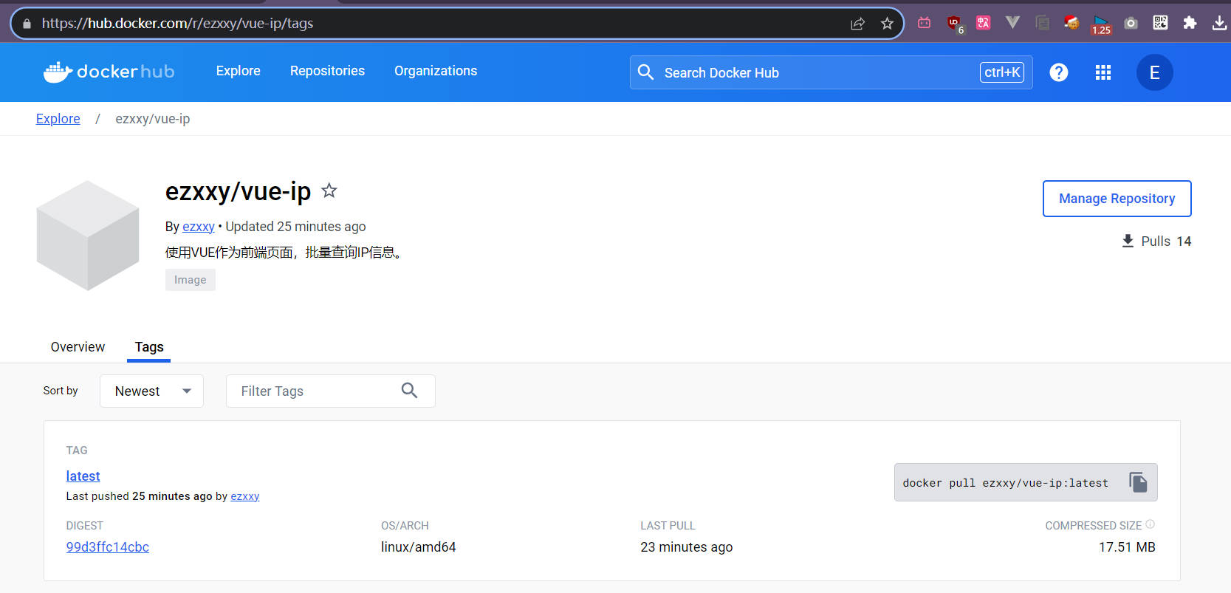Viewport: 1231px width, 593px height.
Task: Copy the docker pull command
Action: pyautogui.click(x=1138, y=482)
